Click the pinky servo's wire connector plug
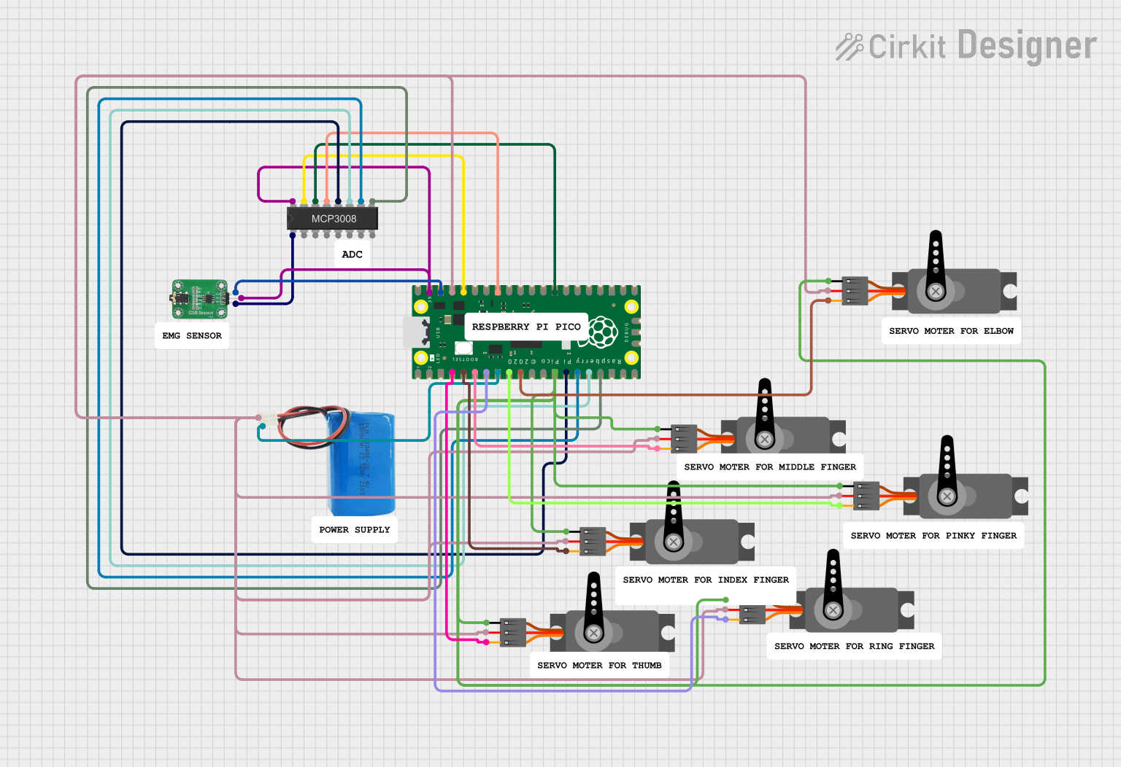The width and height of the screenshot is (1121, 767). [867, 496]
